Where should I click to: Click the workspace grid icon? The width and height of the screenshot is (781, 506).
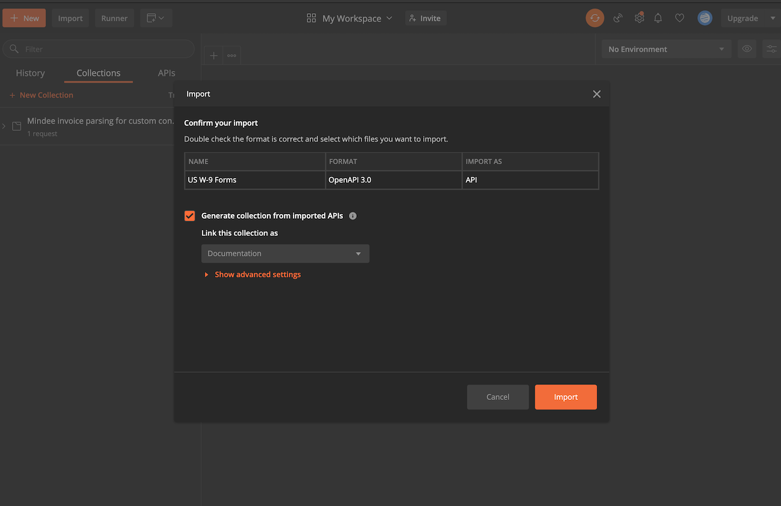(312, 18)
